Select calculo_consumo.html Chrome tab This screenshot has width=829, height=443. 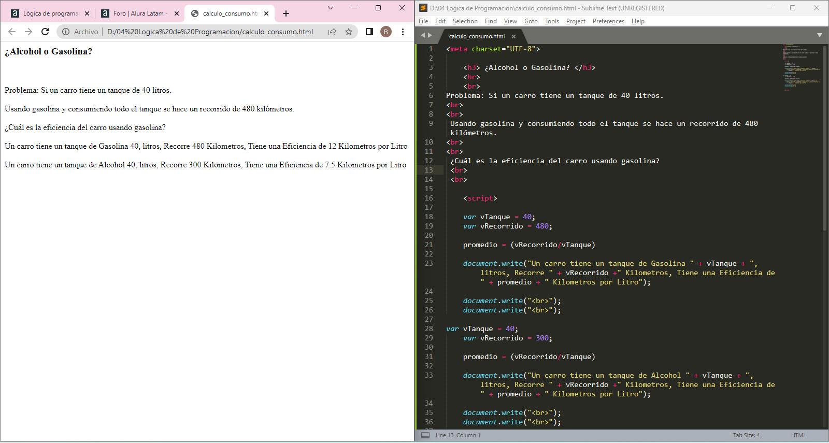[230, 13]
